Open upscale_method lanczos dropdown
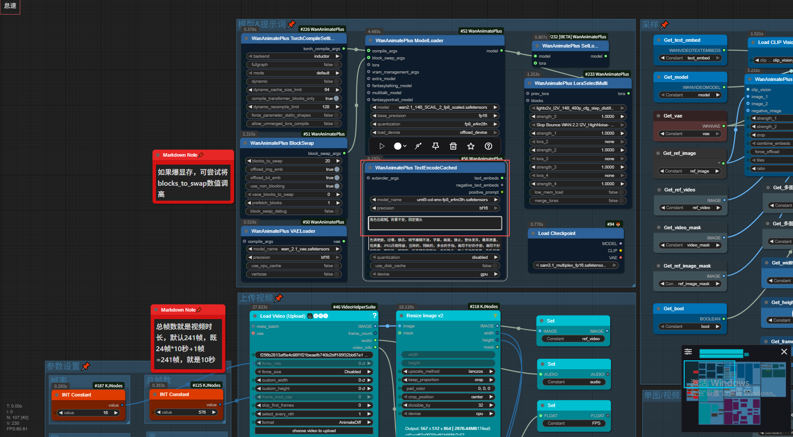The height and width of the screenshot is (437, 793). pyautogui.click(x=448, y=371)
